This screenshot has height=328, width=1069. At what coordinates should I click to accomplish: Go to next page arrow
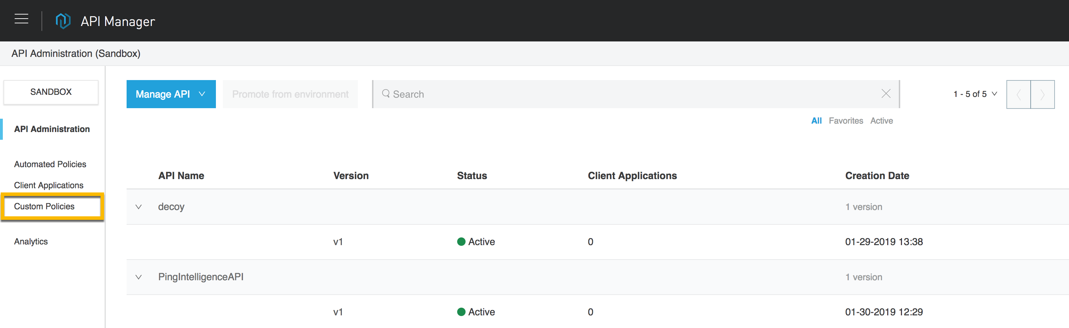click(x=1042, y=94)
